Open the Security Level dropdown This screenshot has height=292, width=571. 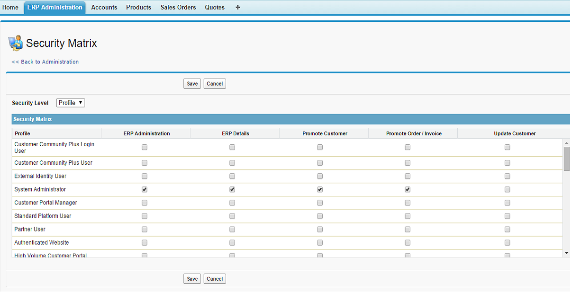[71, 103]
